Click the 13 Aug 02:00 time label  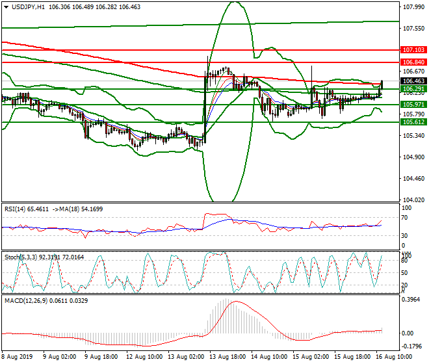pos(186,357)
